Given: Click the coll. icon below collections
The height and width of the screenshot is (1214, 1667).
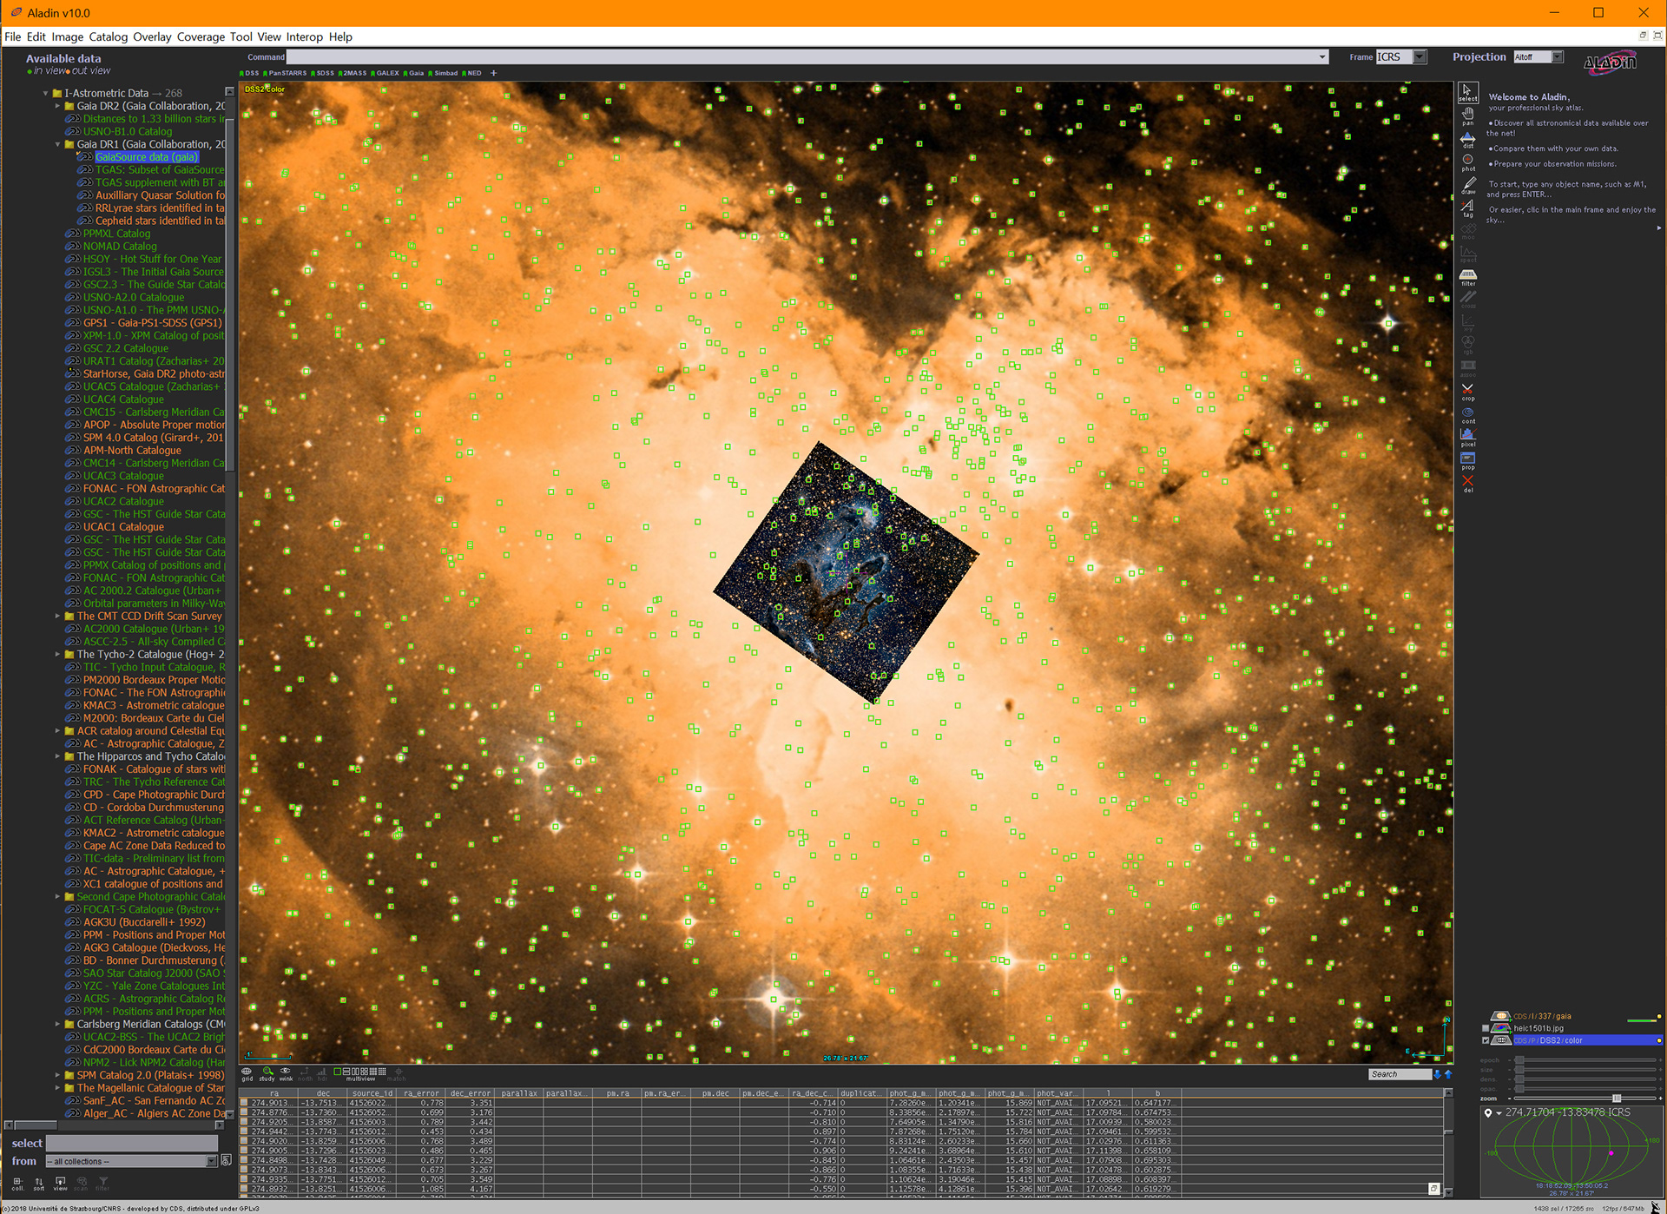Looking at the screenshot, I should click(17, 1184).
